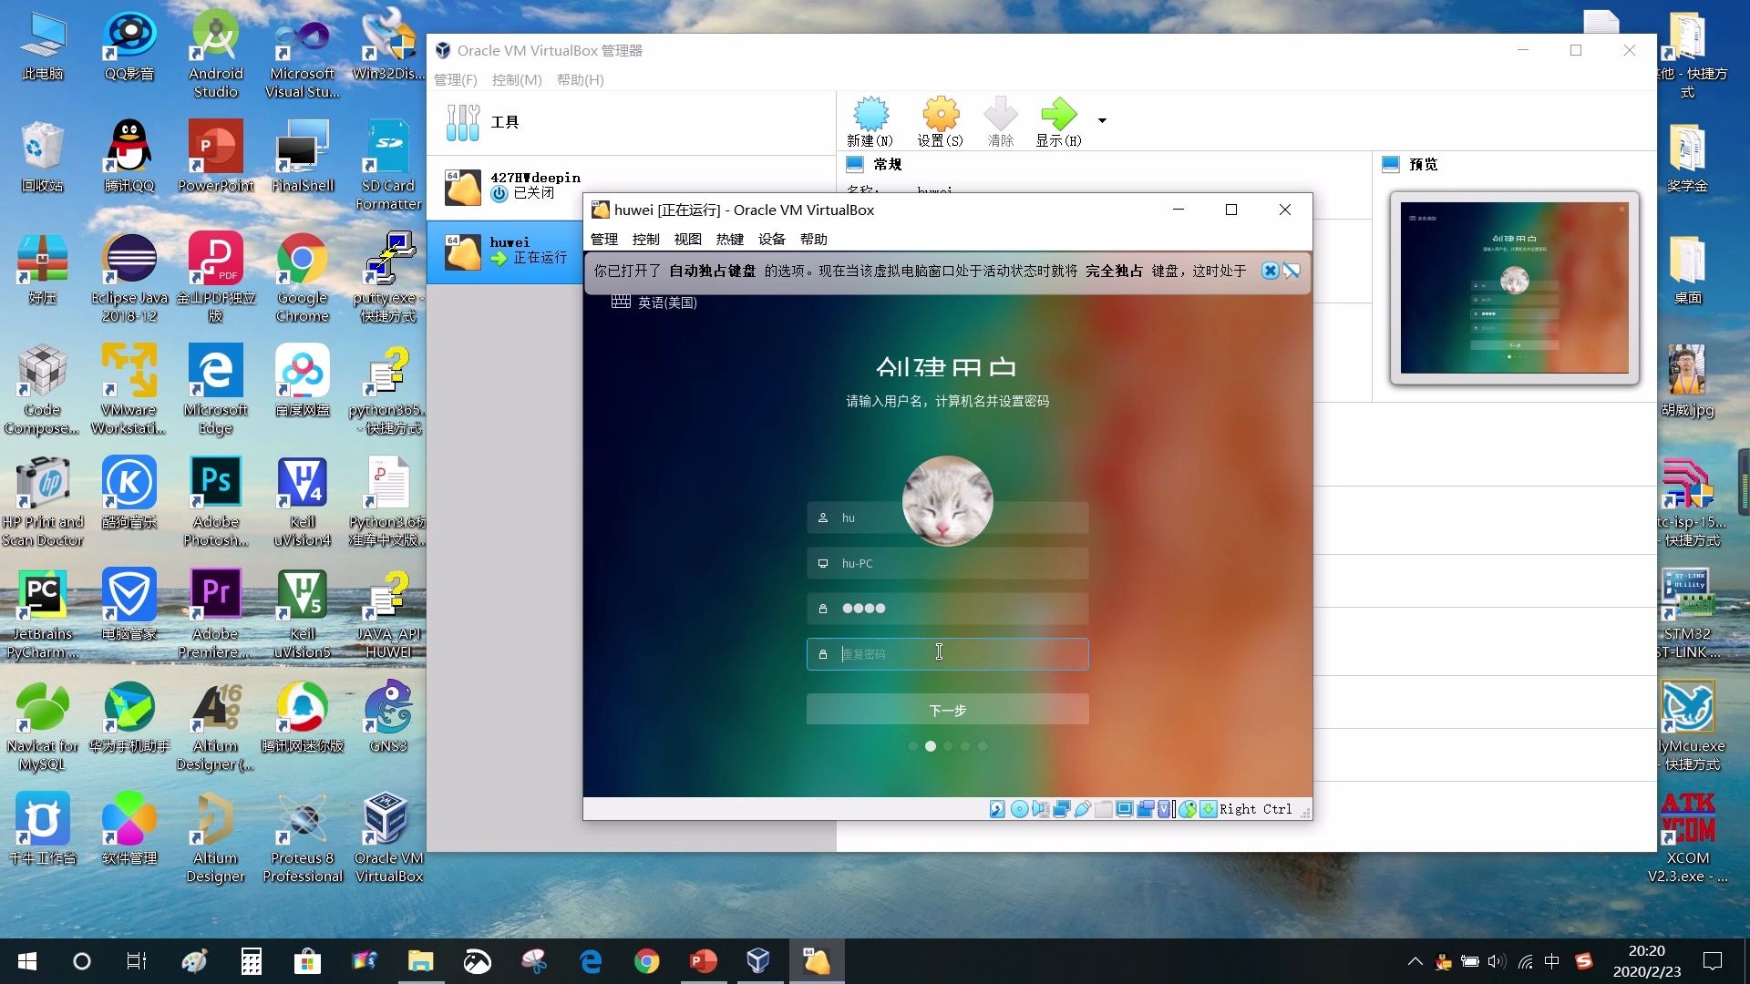Dismiss the keyboard capture notification message

[1270, 270]
